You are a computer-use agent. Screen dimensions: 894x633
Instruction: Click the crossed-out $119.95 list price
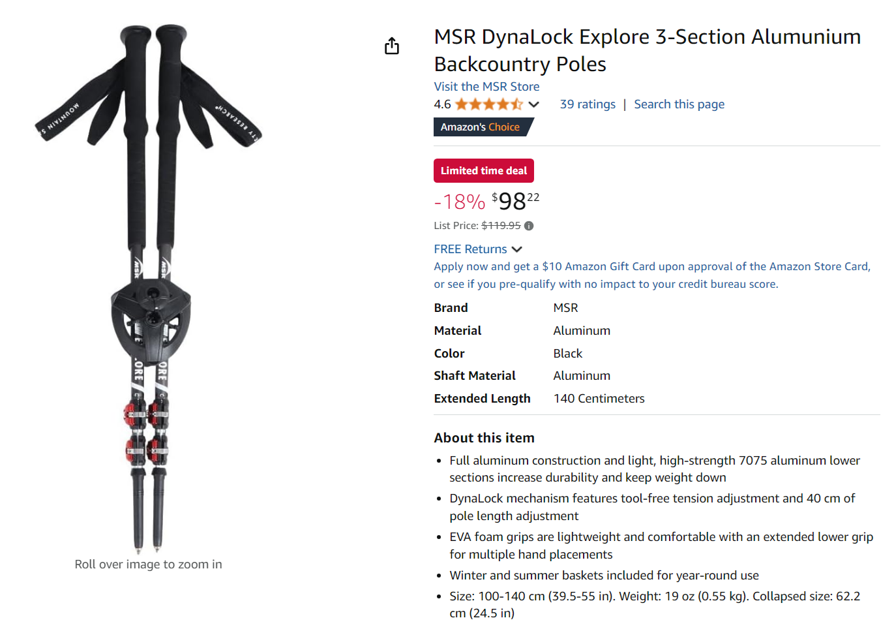click(x=501, y=226)
